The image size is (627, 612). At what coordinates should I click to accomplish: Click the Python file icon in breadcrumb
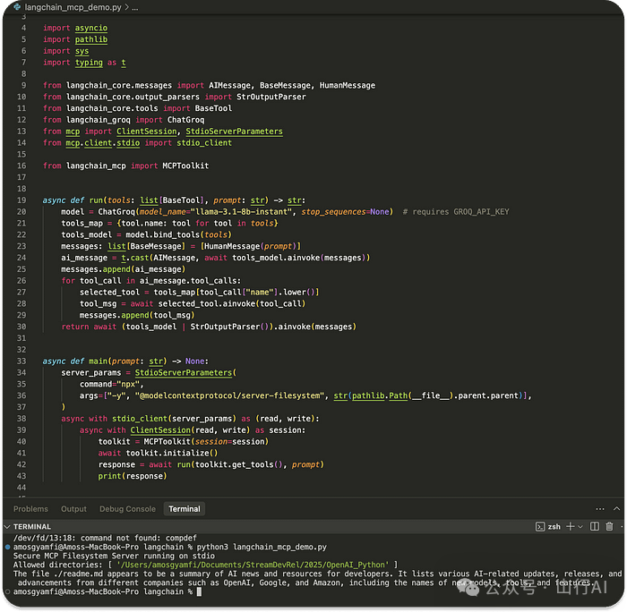coord(17,6)
